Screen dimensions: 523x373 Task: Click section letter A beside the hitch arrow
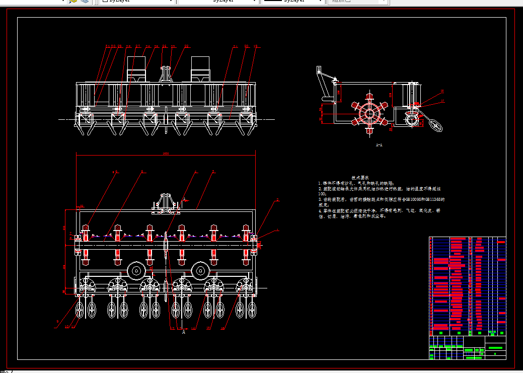(x=184, y=199)
